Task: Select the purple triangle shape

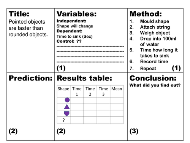Action: [x=67, y=107]
